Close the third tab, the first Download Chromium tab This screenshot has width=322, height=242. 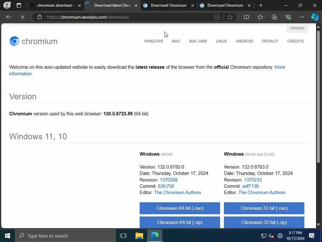point(192,6)
